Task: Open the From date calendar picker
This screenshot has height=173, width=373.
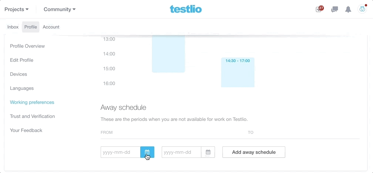Action: (147, 152)
